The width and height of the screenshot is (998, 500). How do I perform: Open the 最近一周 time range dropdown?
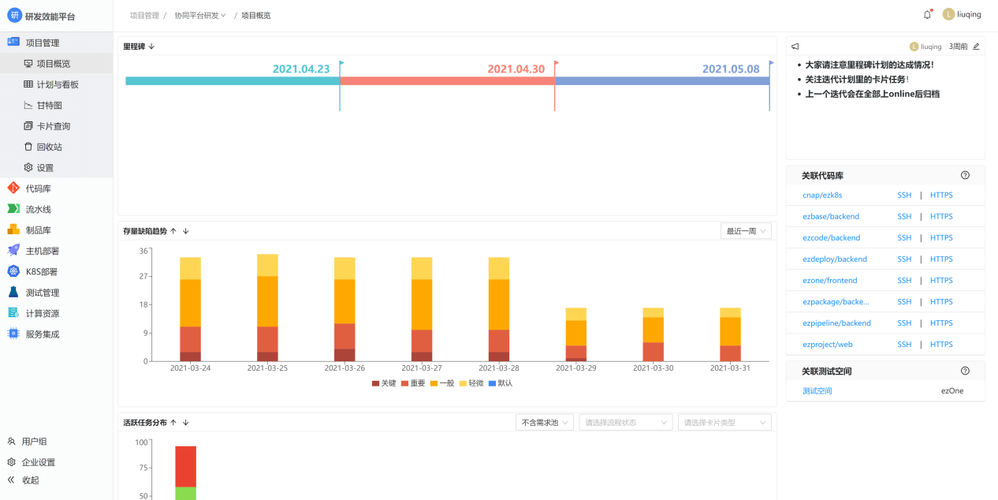coord(746,231)
